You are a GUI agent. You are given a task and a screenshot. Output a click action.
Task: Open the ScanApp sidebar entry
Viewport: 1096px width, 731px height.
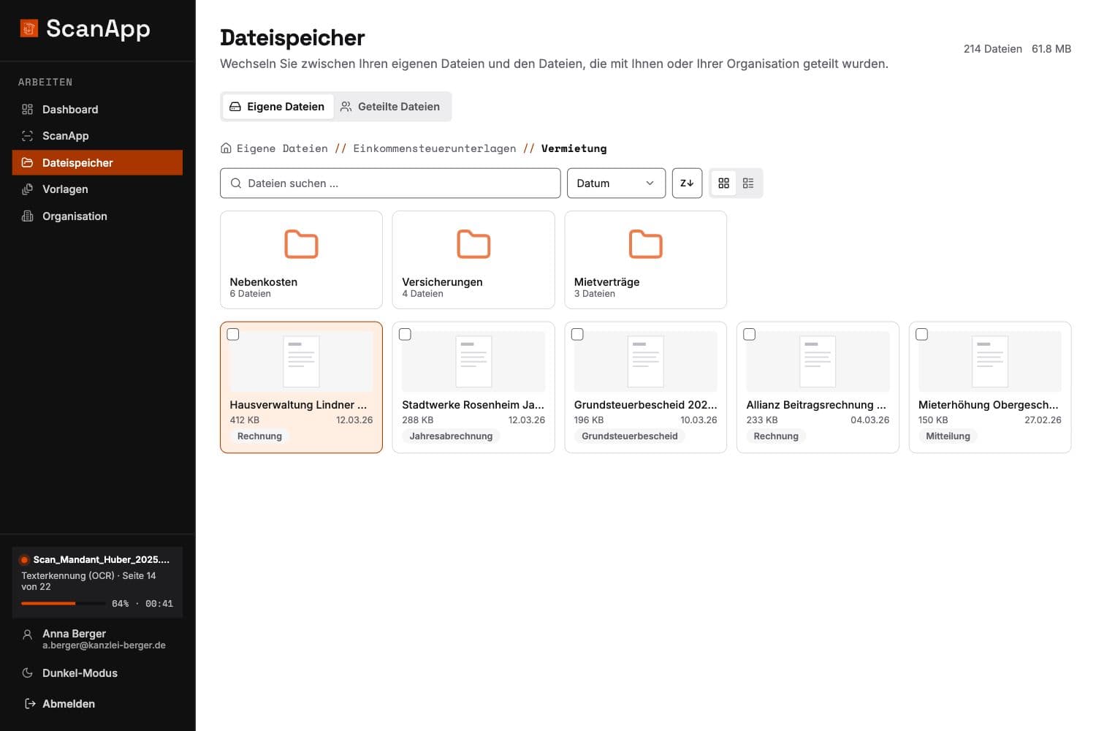[x=97, y=136]
